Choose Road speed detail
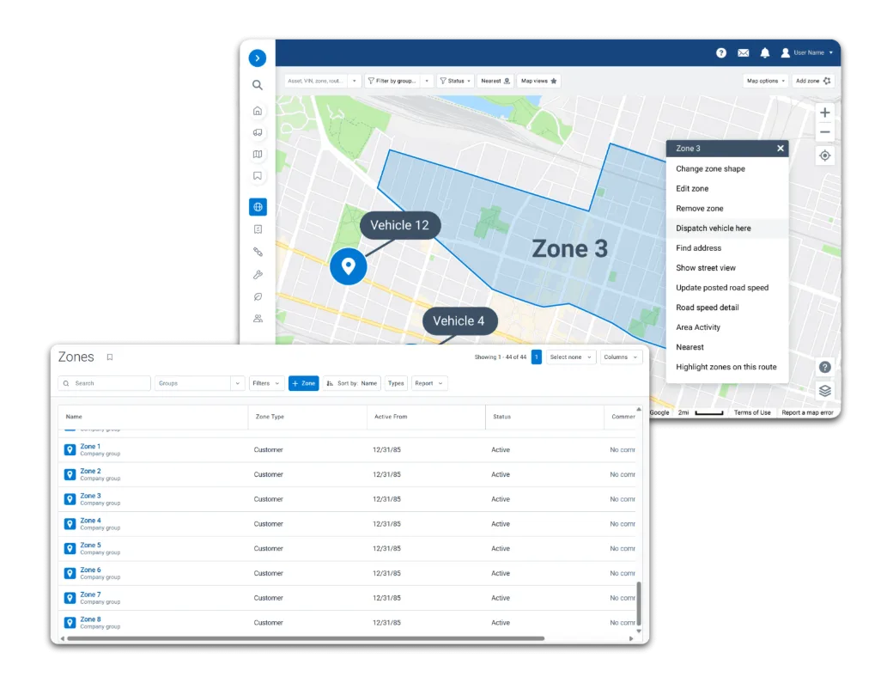 coord(727,308)
